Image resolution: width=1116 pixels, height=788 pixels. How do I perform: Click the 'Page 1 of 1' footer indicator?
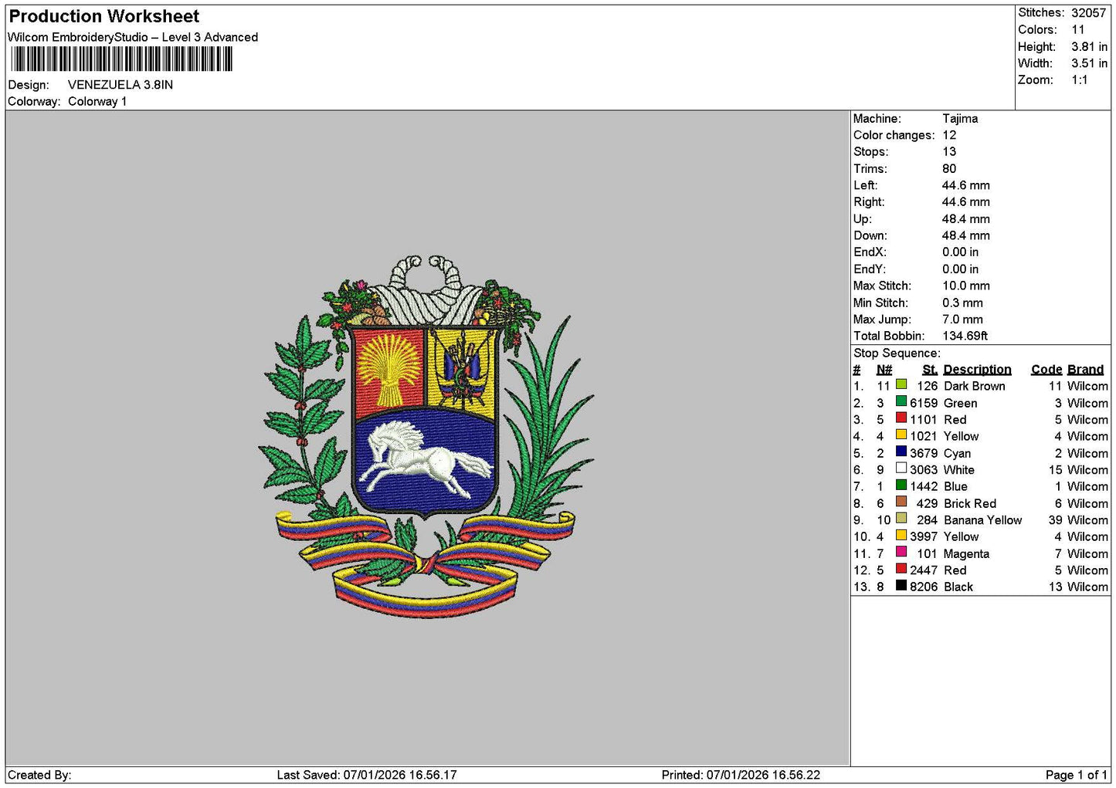(x=1077, y=775)
